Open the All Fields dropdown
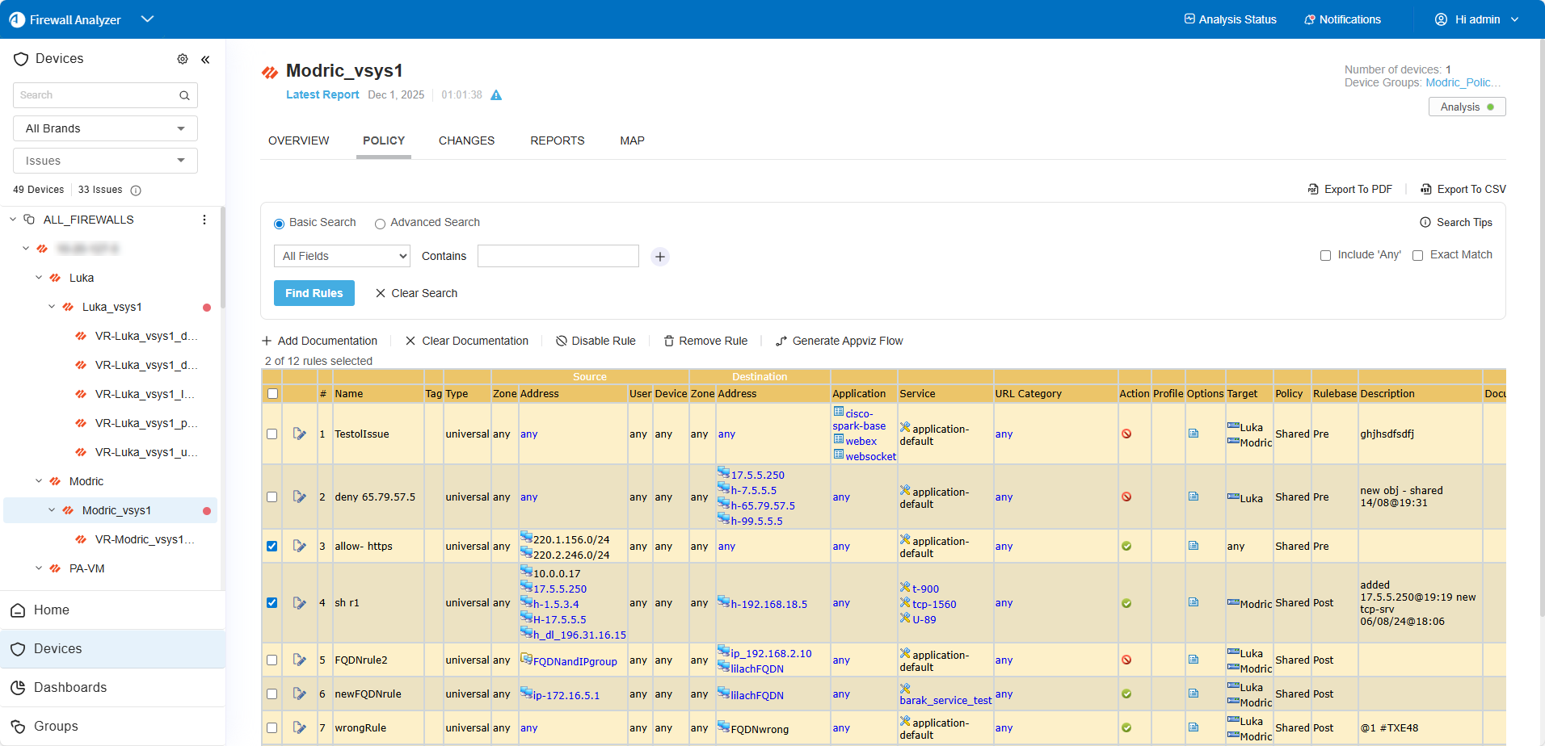The image size is (1545, 746). pos(342,256)
